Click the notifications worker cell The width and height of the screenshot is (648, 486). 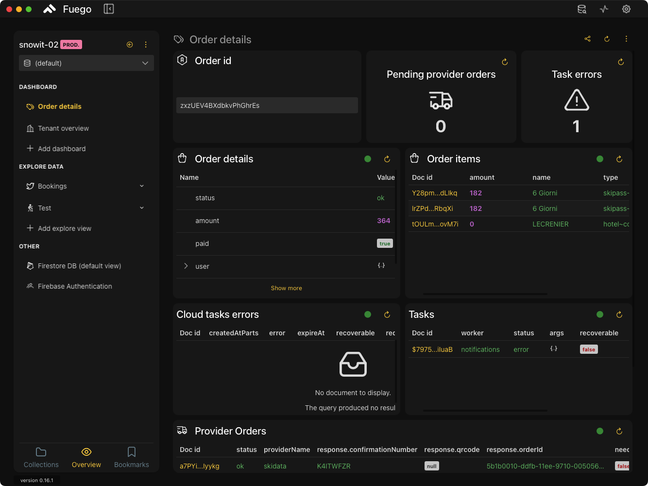[480, 349]
